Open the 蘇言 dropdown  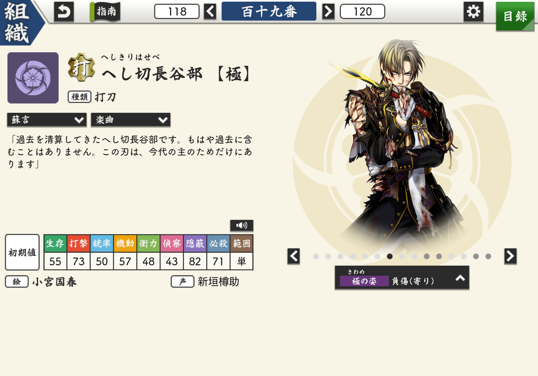[47, 120]
